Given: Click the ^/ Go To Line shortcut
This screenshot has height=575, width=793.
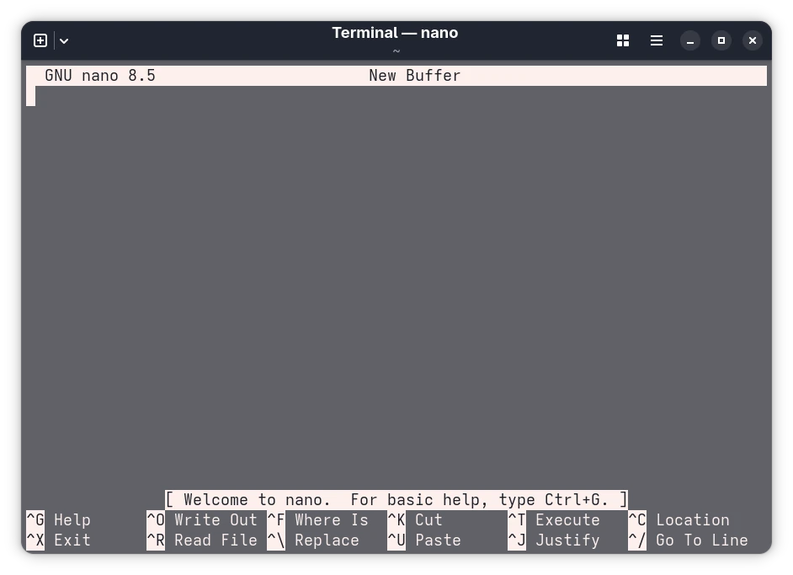Looking at the screenshot, I should (x=688, y=540).
